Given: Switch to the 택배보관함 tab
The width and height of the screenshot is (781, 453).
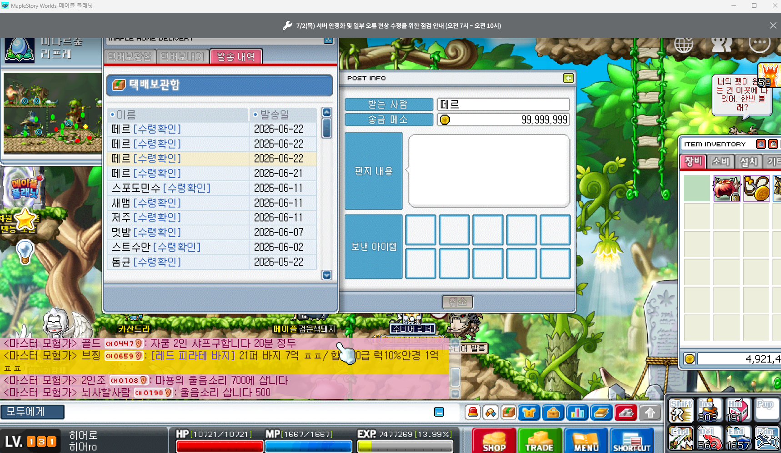Looking at the screenshot, I should (x=130, y=57).
